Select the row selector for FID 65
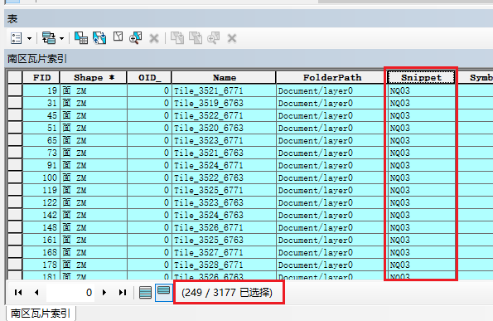 [15, 140]
